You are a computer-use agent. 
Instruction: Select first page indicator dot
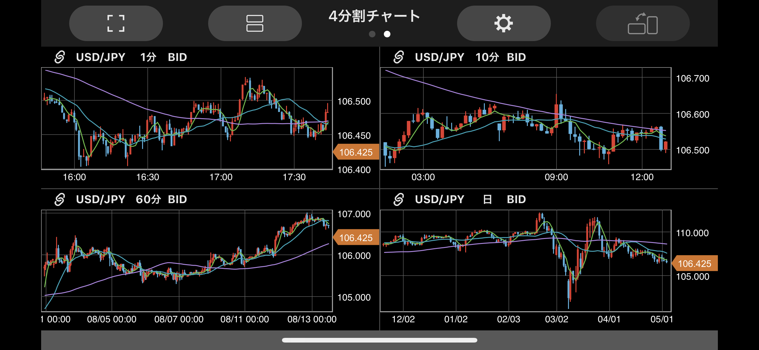pyautogui.click(x=372, y=34)
